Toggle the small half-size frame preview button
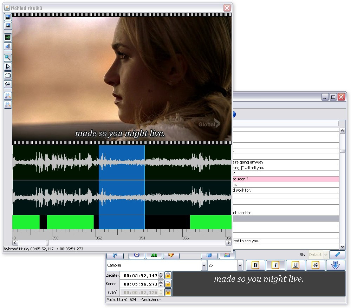The image size is (351, 308). pyautogui.click(x=8, y=26)
